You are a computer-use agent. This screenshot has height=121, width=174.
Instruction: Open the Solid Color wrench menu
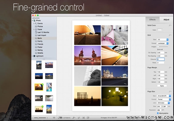pos(170,25)
